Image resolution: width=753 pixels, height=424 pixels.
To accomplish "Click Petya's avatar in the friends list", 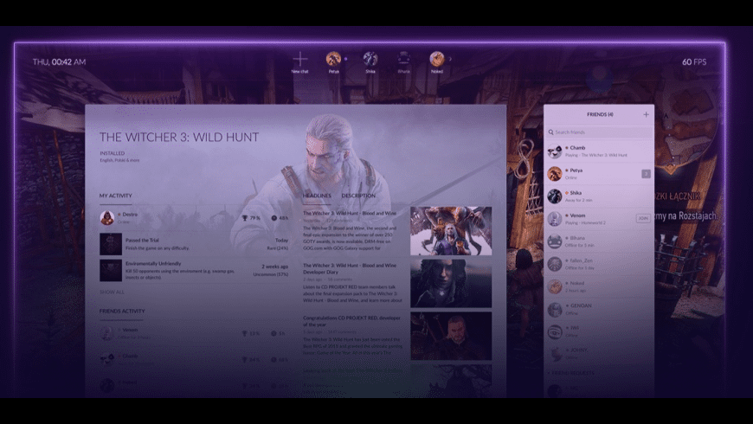I will click(x=555, y=174).
